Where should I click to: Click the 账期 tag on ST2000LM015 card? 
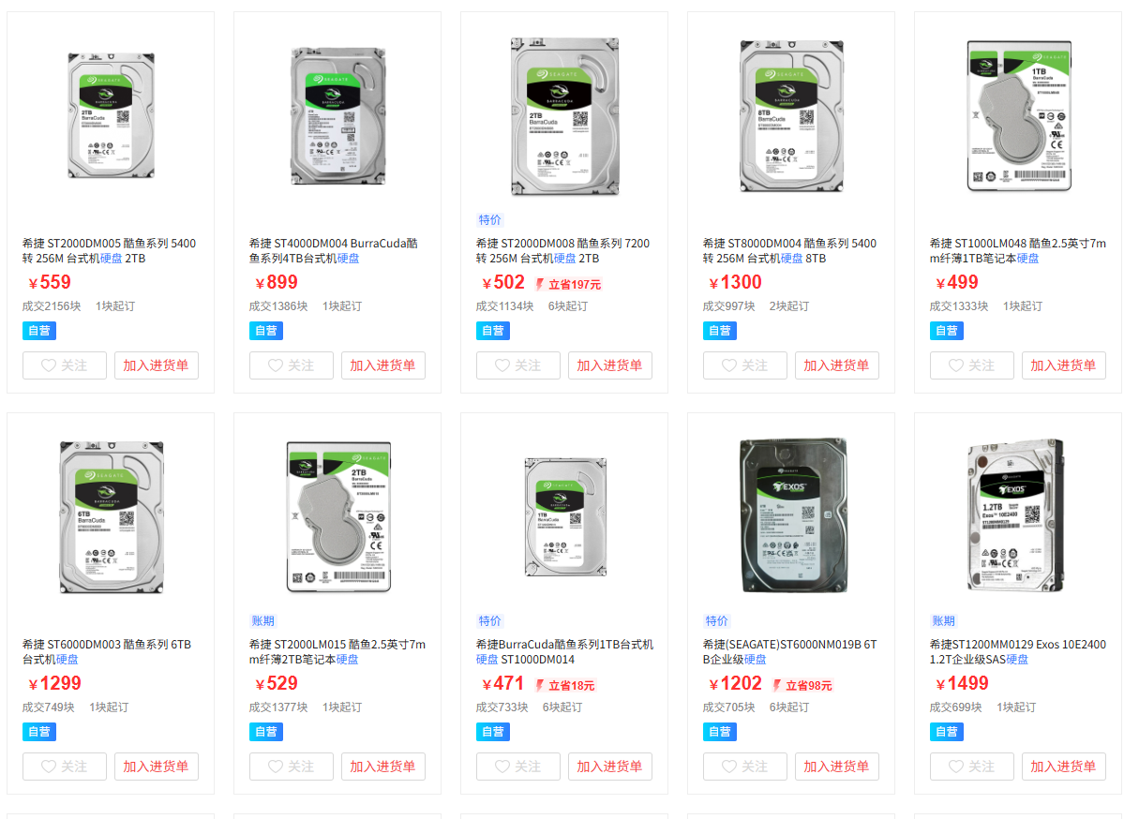pyautogui.click(x=263, y=621)
